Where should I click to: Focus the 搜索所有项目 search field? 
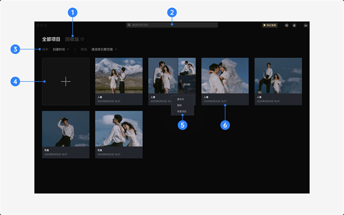click(x=172, y=25)
